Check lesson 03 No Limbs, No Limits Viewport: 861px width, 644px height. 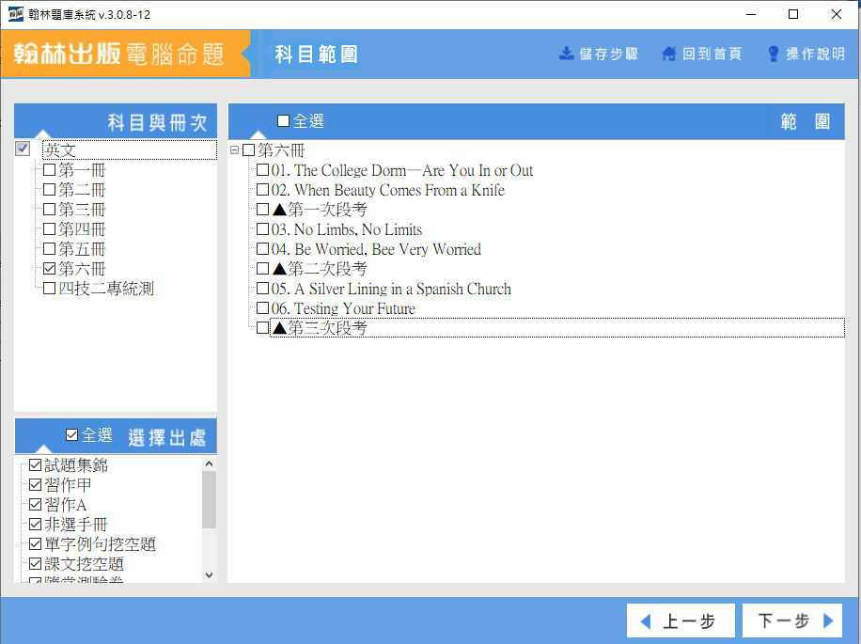point(262,229)
